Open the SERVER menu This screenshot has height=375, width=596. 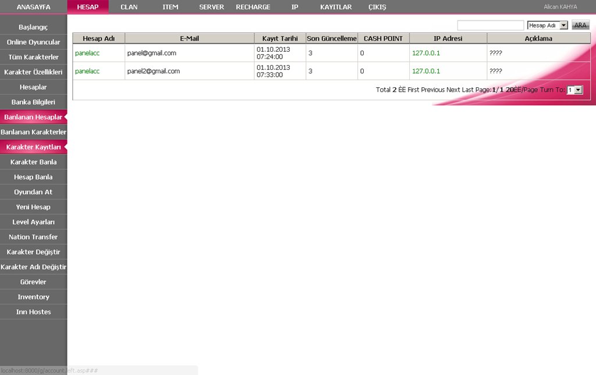coord(212,7)
